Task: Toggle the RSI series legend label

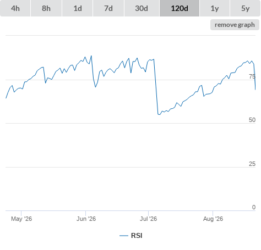Action: point(137,236)
